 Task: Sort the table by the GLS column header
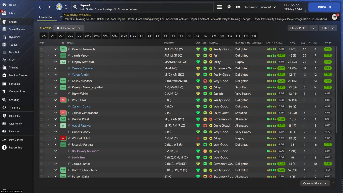click(x=303, y=43)
